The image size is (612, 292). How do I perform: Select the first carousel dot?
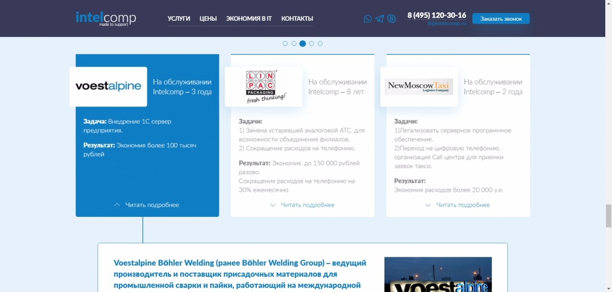point(285,44)
